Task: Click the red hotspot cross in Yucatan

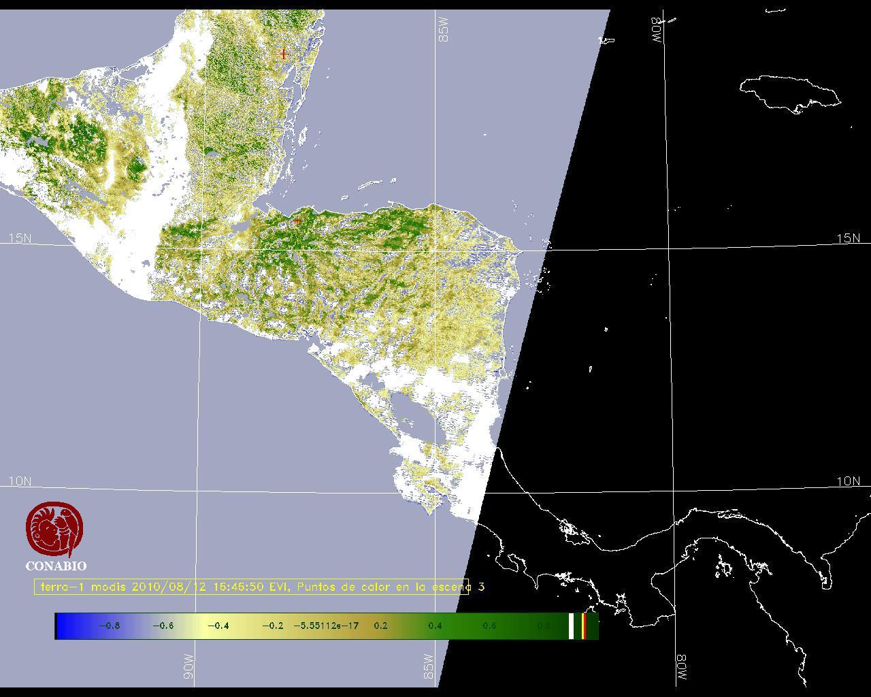Action: (x=284, y=54)
